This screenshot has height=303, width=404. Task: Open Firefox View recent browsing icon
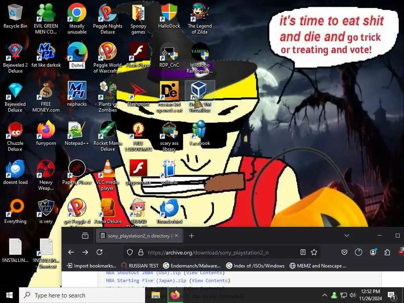[85, 236]
